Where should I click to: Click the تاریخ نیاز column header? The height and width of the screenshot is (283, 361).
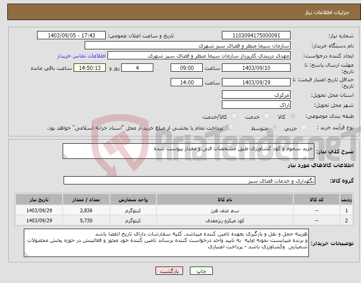click(x=39, y=199)
